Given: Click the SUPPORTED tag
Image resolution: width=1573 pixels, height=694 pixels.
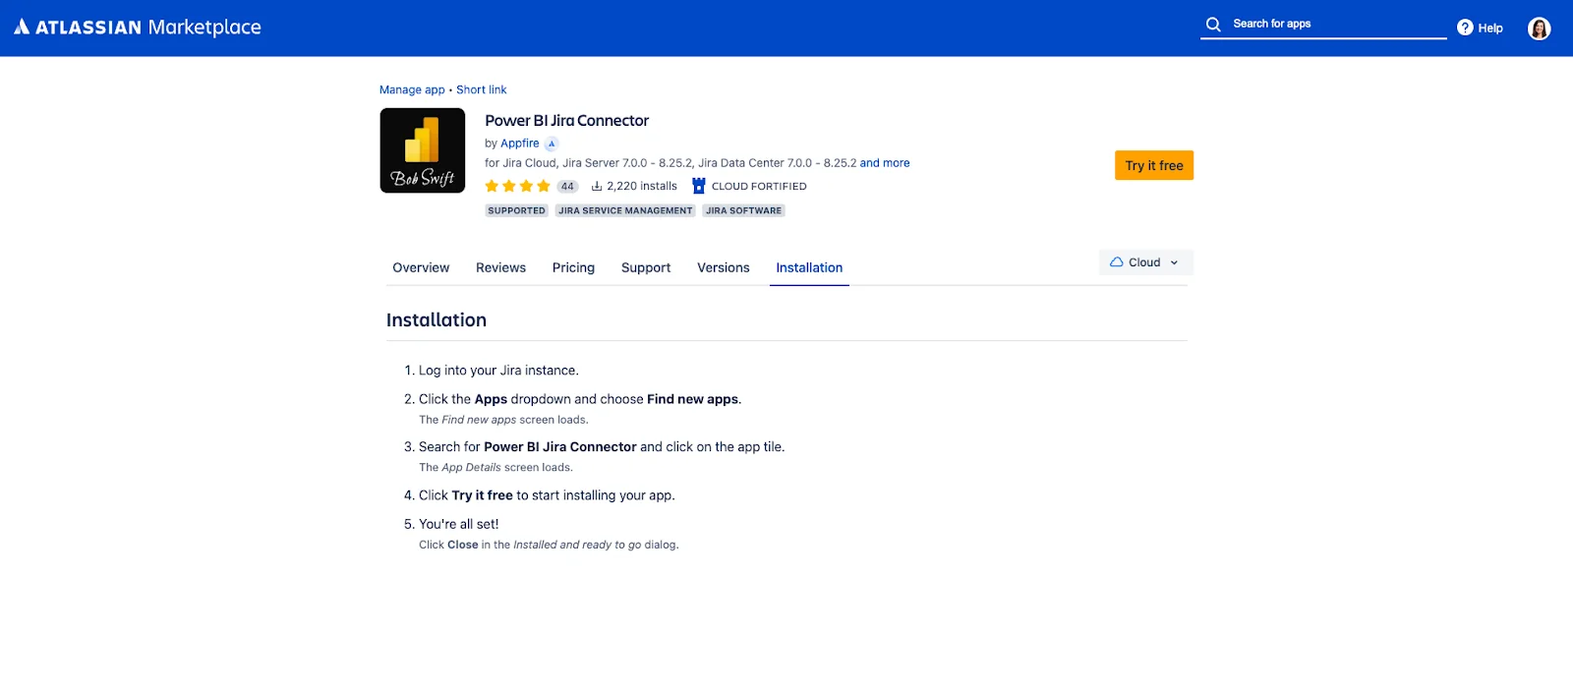Looking at the screenshot, I should (x=516, y=210).
